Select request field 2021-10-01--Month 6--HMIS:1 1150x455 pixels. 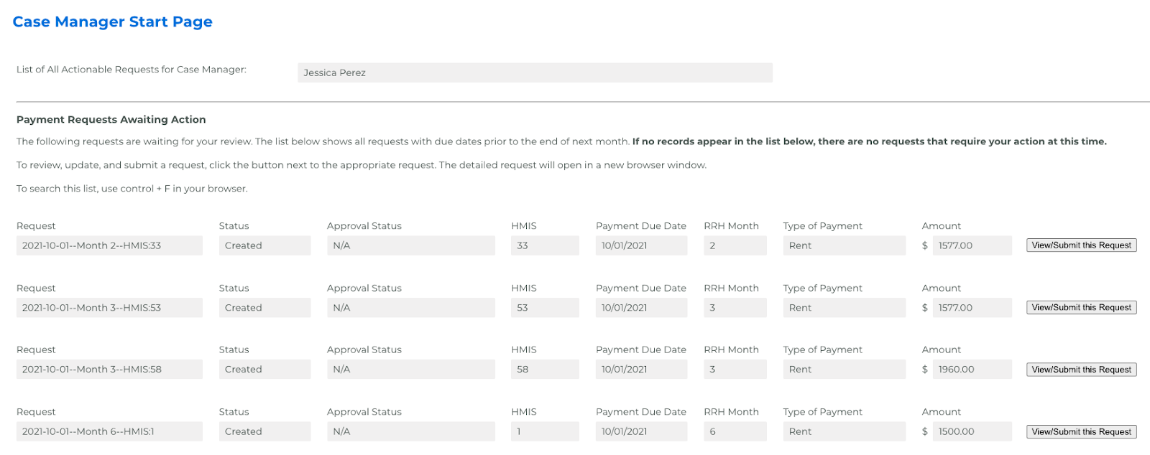109,431
